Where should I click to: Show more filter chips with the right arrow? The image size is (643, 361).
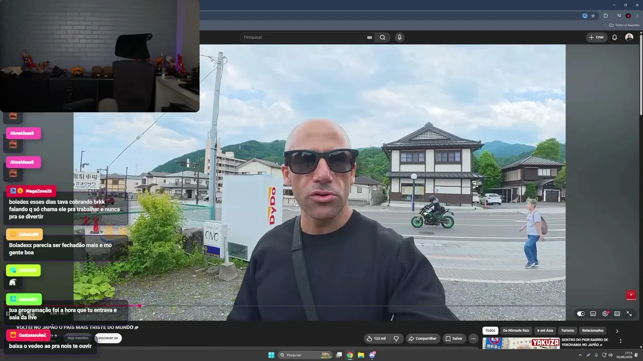coord(617,331)
